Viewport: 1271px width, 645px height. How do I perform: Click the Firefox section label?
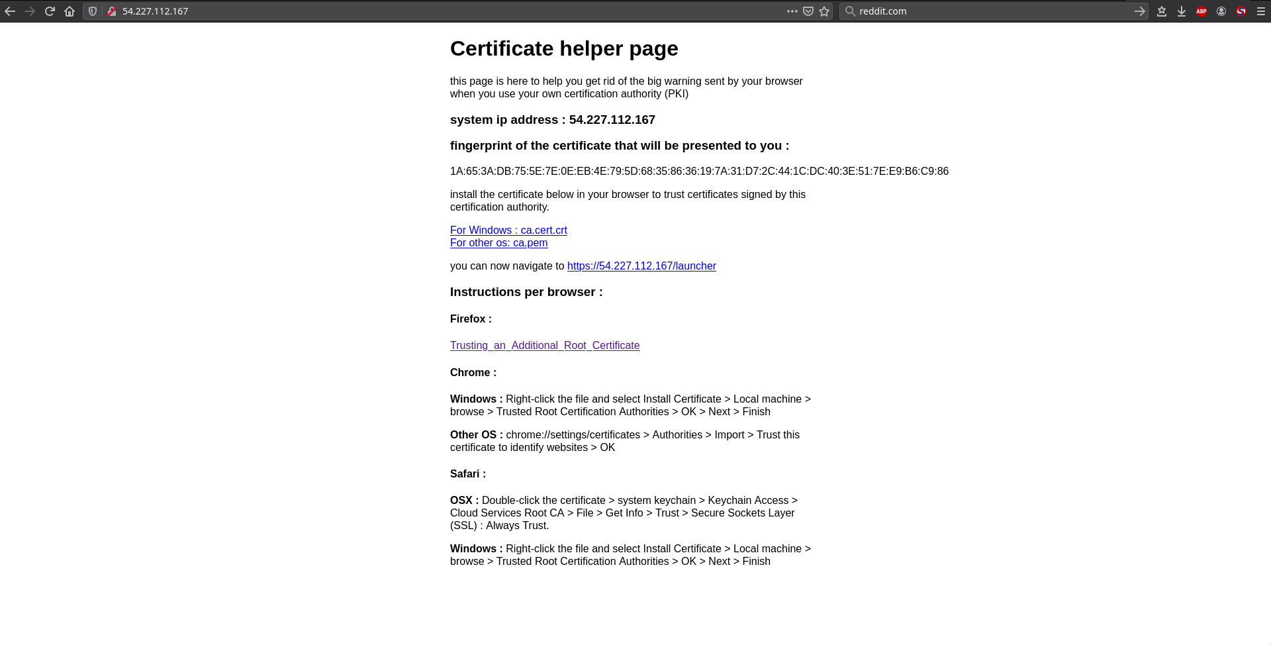click(x=471, y=319)
